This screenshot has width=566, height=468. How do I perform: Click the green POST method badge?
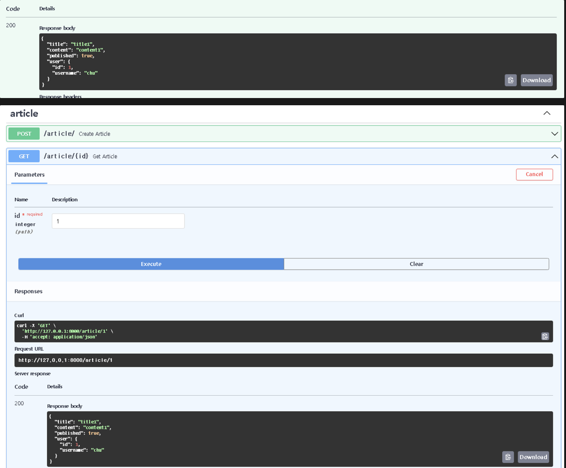(24, 134)
